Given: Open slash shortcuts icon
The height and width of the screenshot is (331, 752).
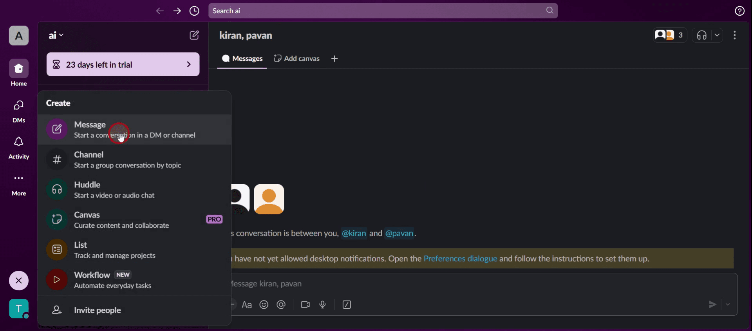Looking at the screenshot, I should point(347,305).
